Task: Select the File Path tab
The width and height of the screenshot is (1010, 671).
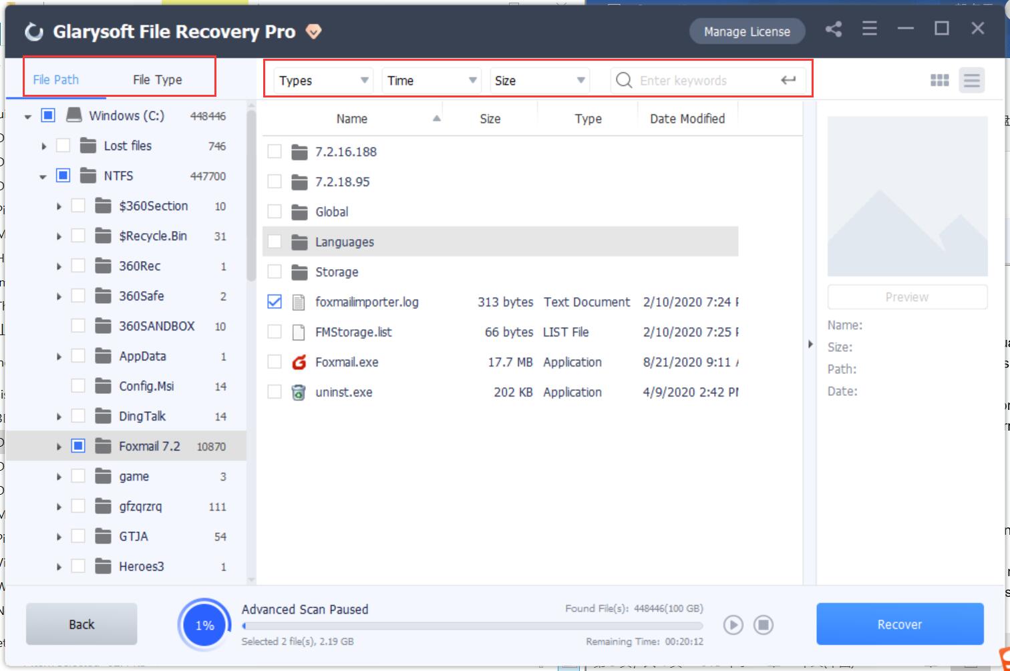Action: point(55,79)
